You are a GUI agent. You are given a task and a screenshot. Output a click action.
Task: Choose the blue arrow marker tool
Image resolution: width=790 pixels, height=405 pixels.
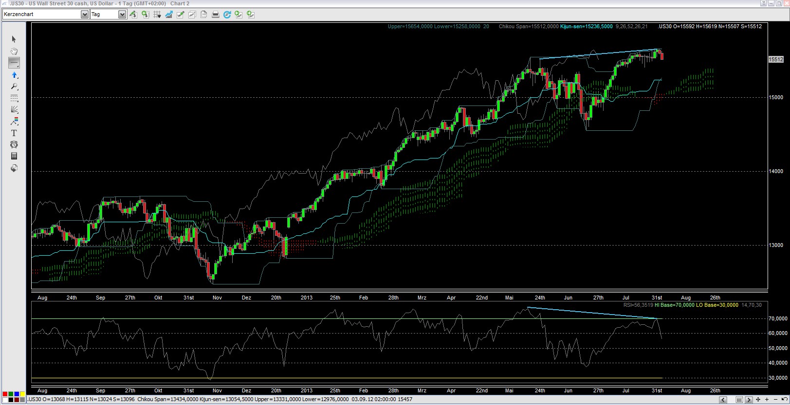coord(14,75)
